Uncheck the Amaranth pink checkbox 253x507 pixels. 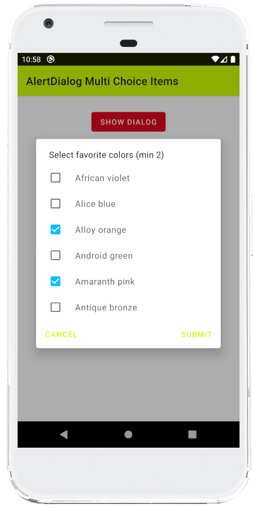pyautogui.click(x=56, y=281)
